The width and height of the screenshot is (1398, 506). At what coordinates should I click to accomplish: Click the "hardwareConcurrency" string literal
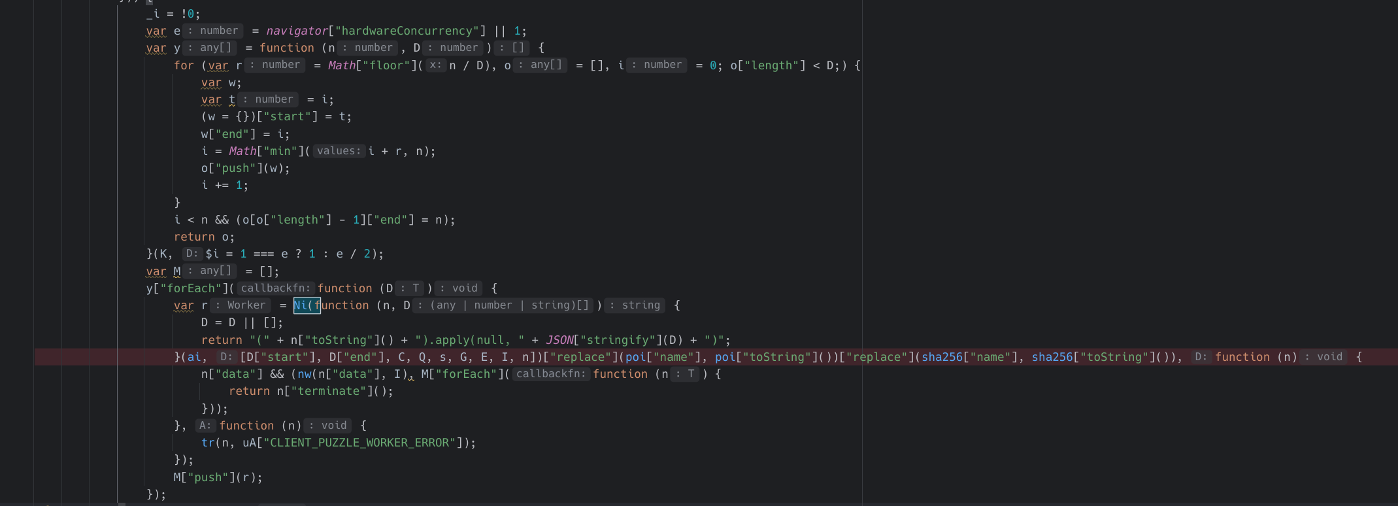410,31
